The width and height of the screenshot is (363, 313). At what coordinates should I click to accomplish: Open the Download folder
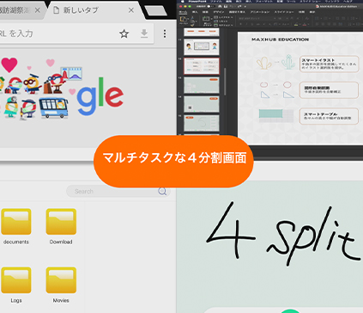pyautogui.click(x=61, y=226)
